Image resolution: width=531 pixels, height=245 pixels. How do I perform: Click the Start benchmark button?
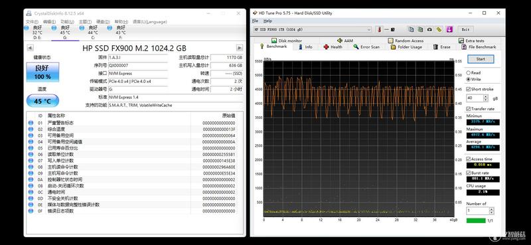click(x=481, y=59)
